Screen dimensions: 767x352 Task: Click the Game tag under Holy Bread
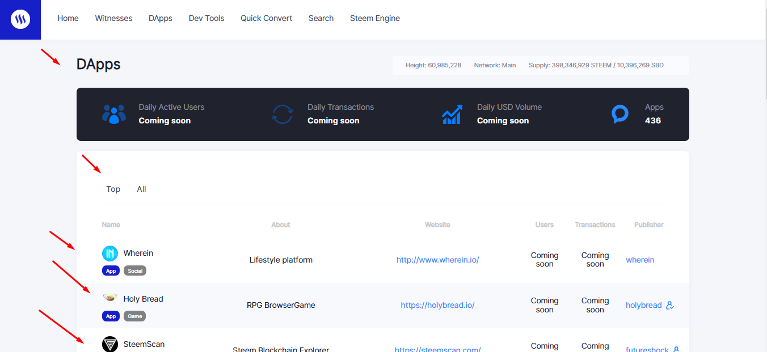tap(134, 316)
